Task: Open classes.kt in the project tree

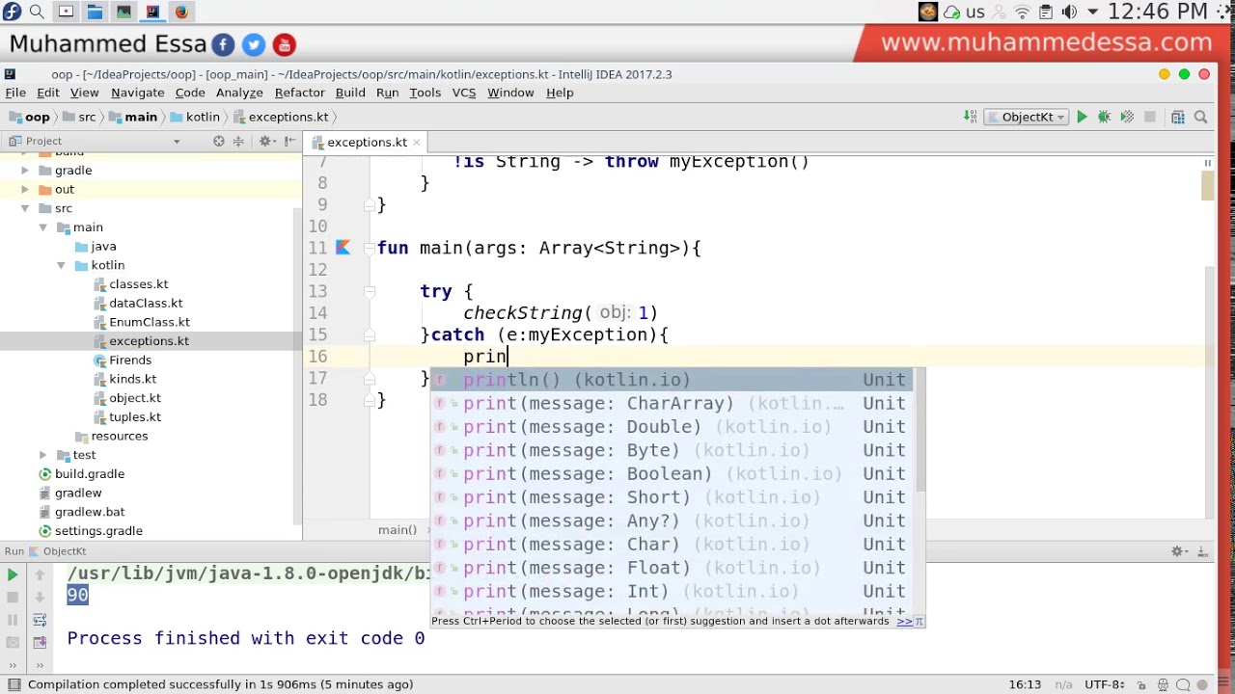Action: tap(138, 284)
